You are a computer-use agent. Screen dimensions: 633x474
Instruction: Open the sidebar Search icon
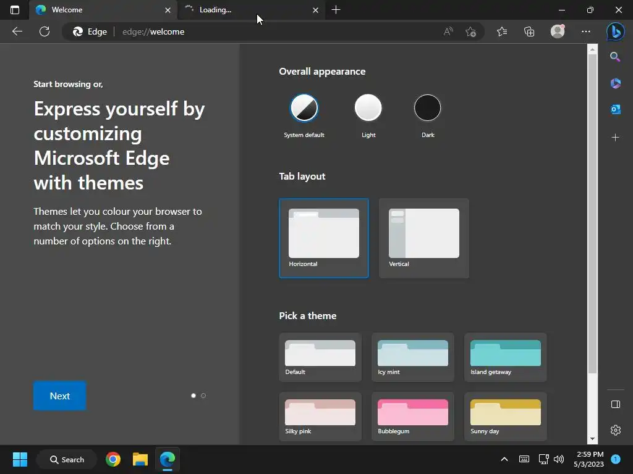(x=615, y=57)
